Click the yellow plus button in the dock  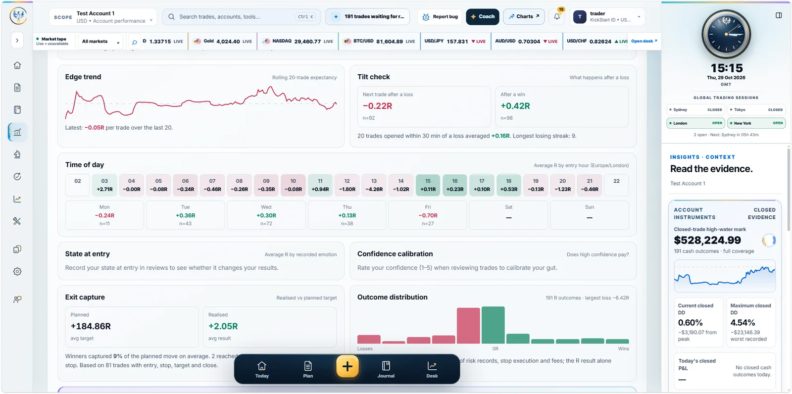347,367
